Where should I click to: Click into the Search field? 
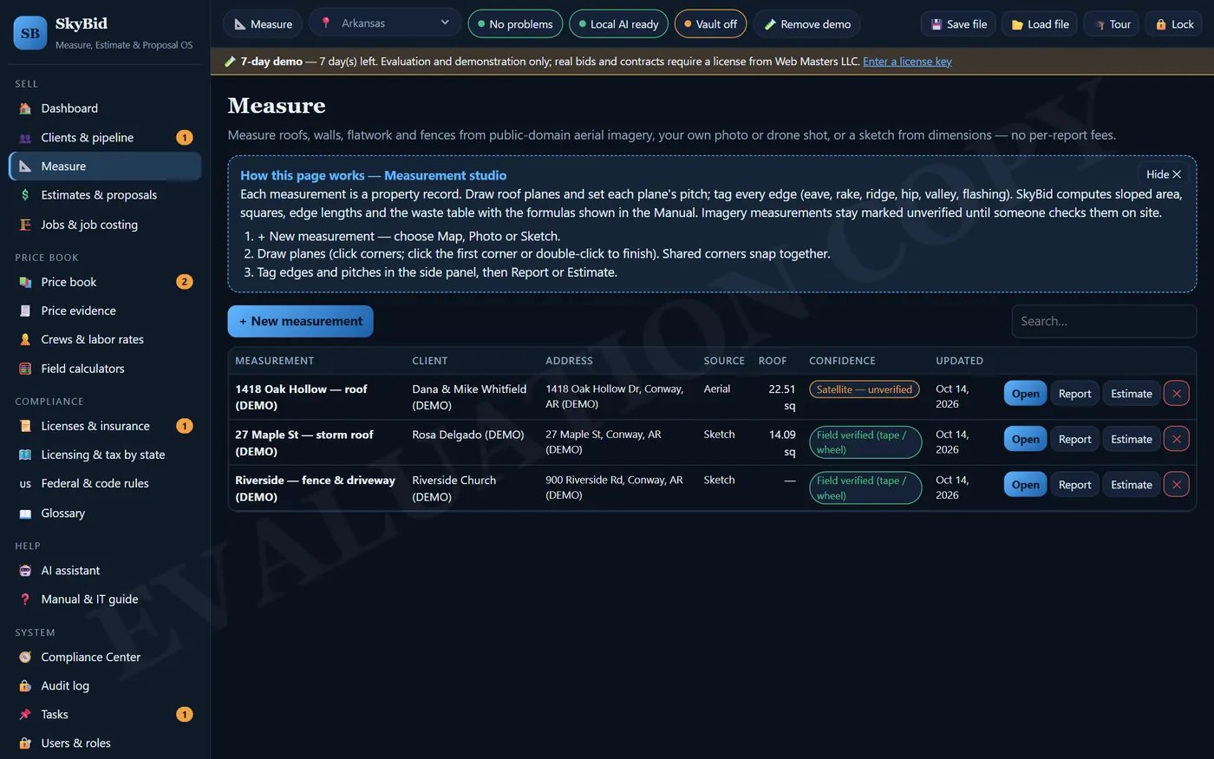[x=1104, y=321]
